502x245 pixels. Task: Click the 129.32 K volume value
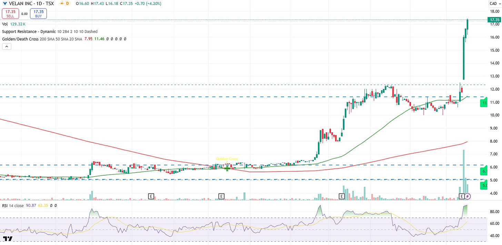pos(18,24)
